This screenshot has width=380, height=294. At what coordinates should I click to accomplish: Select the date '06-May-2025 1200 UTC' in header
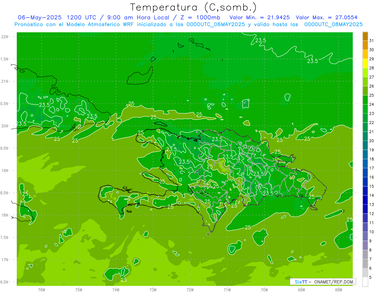coord(57,17)
